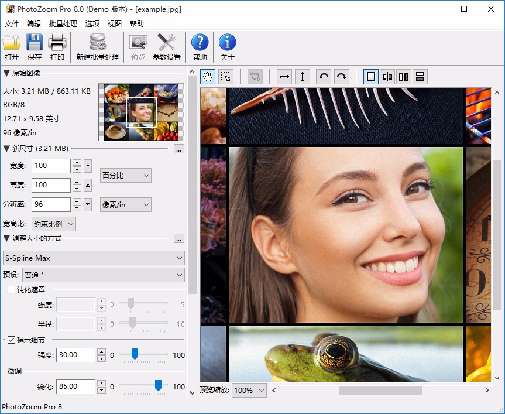This screenshot has height=414, width=505.
Task: Rotate the preview clockwise
Action: (x=342, y=77)
